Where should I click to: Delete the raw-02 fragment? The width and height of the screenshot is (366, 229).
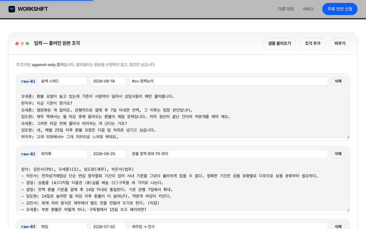click(x=338, y=154)
